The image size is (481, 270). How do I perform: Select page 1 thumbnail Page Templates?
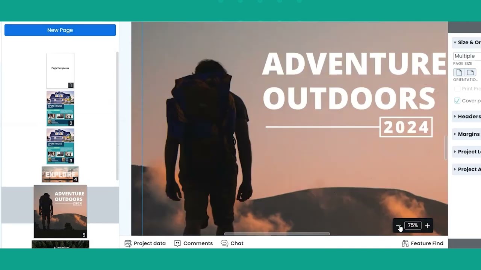click(60, 71)
